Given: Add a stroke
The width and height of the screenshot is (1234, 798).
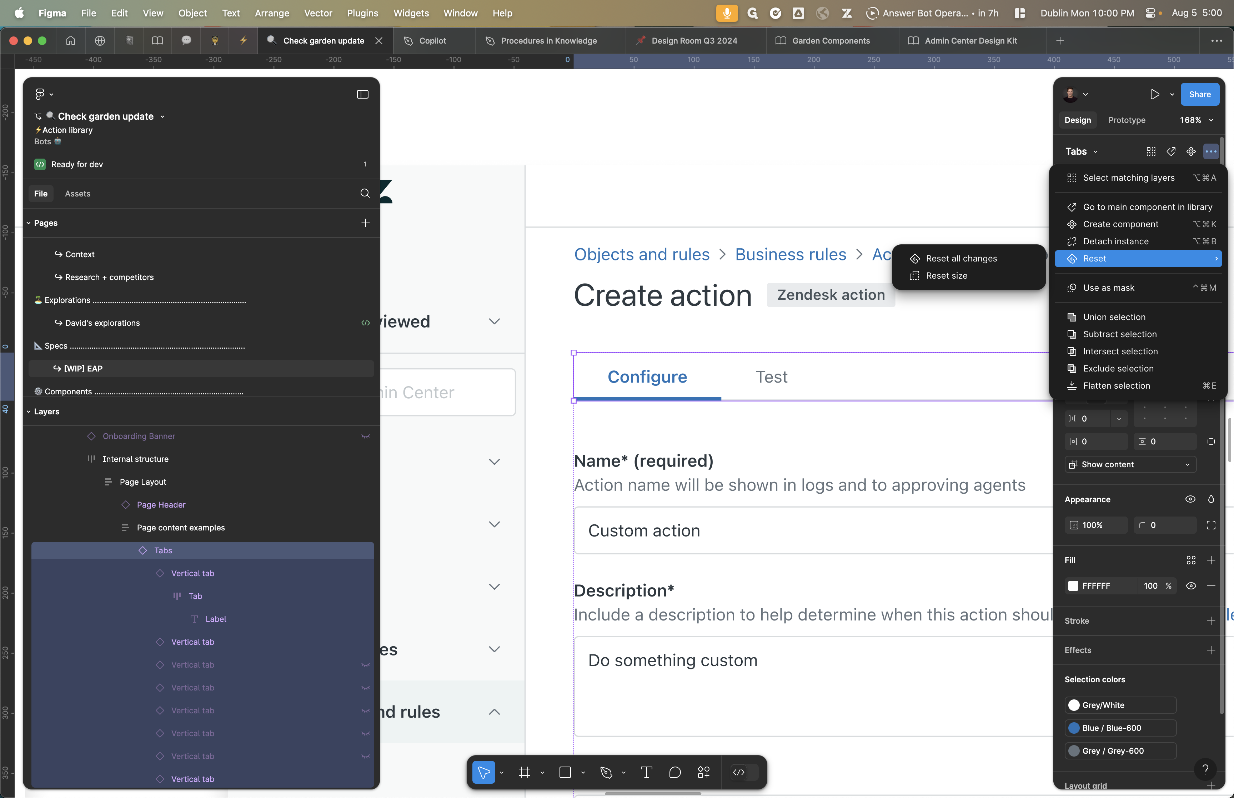Looking at the screenshot, I should coord(1211,621).
